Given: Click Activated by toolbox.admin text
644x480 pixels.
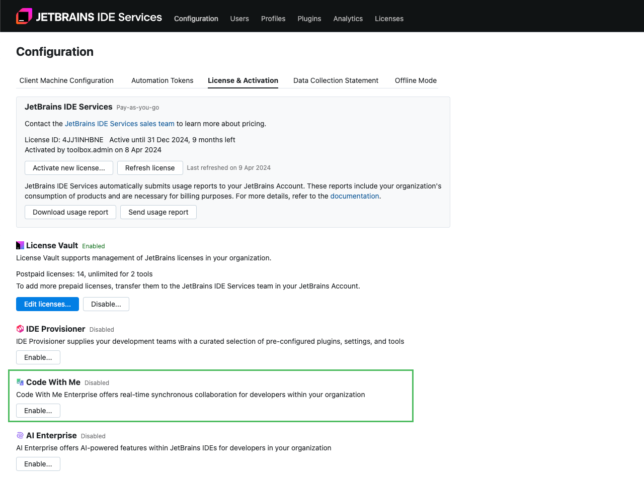Looking at the screenshot, I should pyautogui.click(x=68, y=150).
